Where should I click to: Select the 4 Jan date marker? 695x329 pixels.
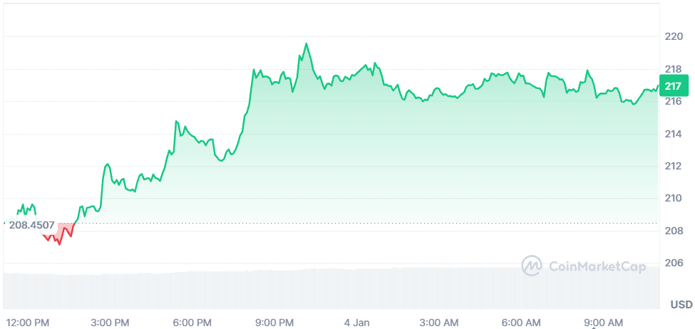(x=356, y=322)
